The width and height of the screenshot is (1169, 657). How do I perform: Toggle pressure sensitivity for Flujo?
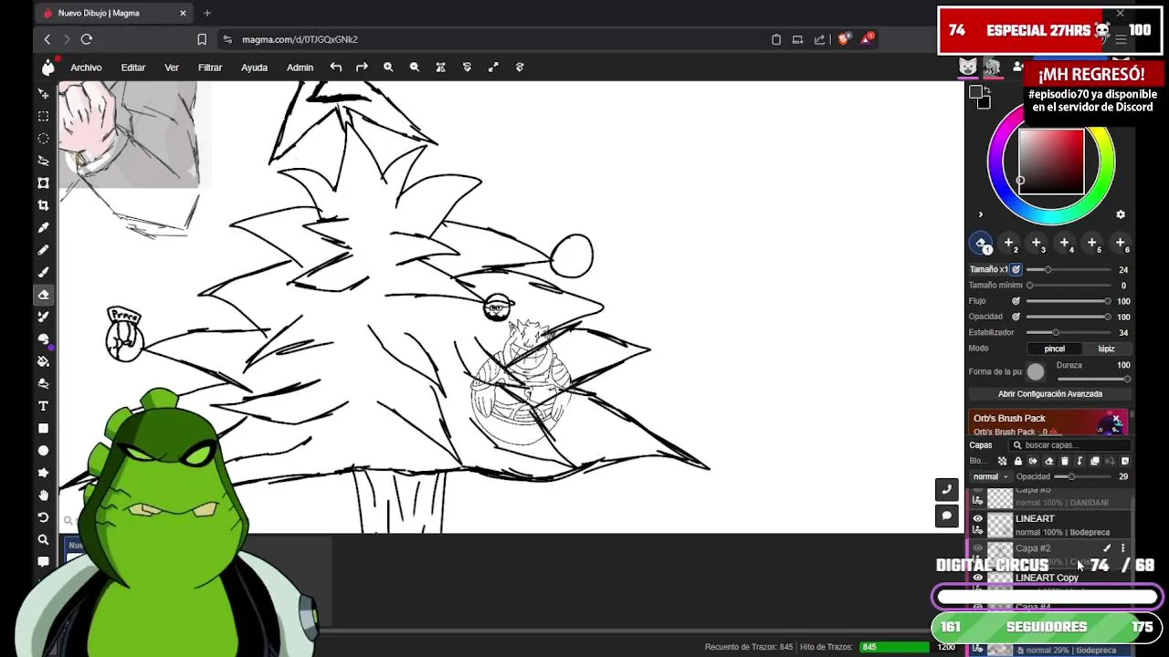click(x=1016, y=301)
